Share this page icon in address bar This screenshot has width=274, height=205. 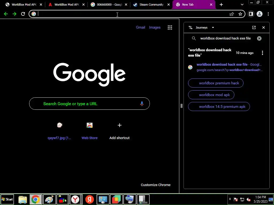[232, 14]
